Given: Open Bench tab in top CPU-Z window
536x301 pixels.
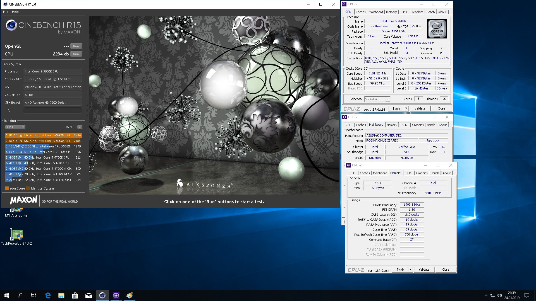Looking at the screenshot, I should pos(431,12).
